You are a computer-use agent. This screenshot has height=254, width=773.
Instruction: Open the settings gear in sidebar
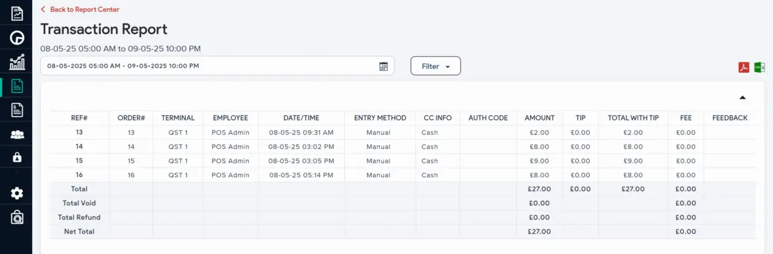[x=17, y=193]
